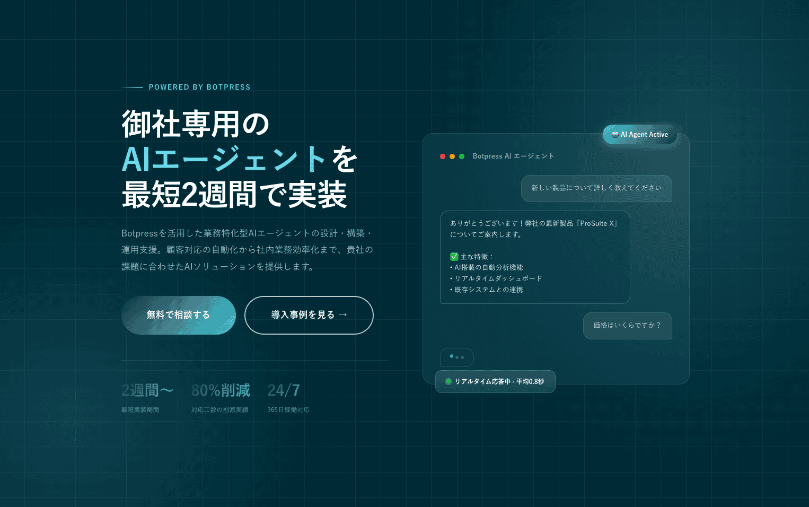Click the Botpress AI エージェント window title
This screenshot has height=507, width=809.
tap(513, 156)
